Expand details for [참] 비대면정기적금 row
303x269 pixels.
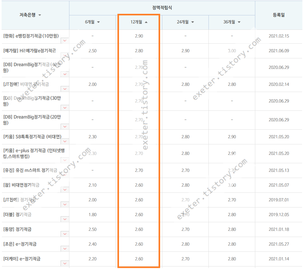[x=65, y=190]
